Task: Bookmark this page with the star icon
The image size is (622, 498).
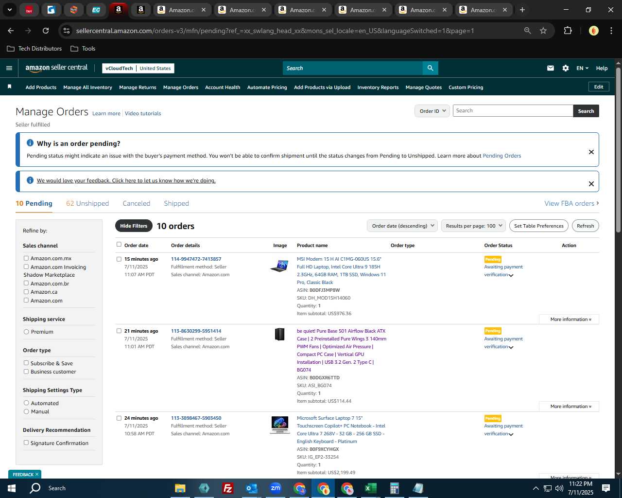Action: point(543,31)
